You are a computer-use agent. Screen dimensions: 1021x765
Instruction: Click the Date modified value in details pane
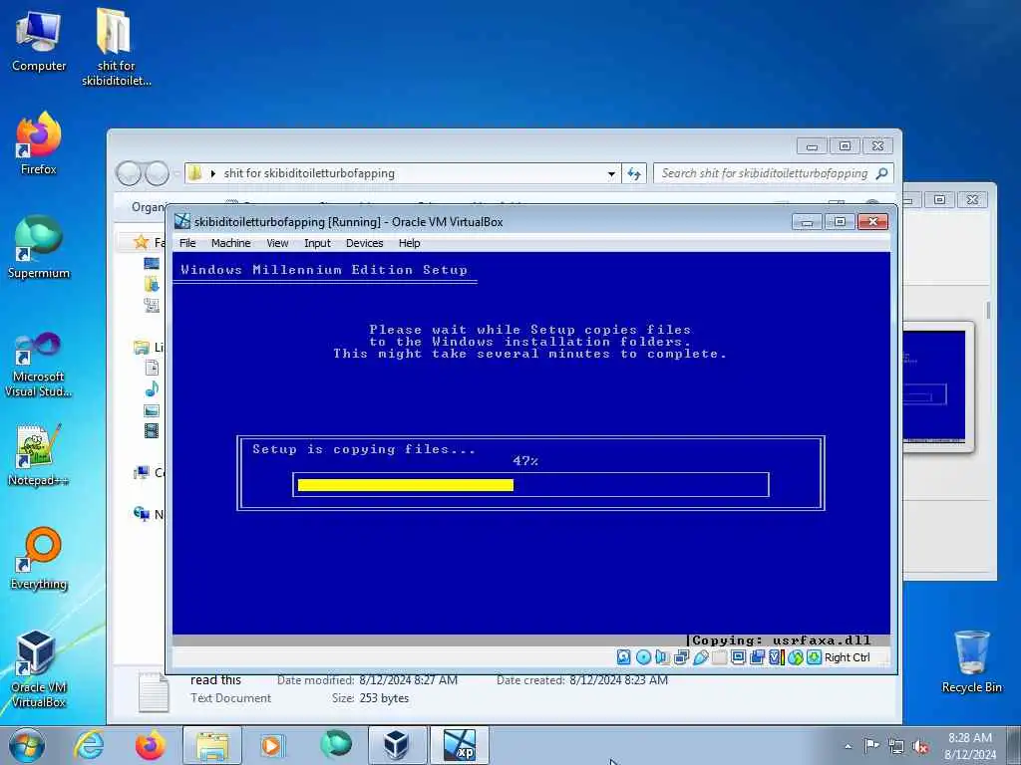[x=408, y=679]
